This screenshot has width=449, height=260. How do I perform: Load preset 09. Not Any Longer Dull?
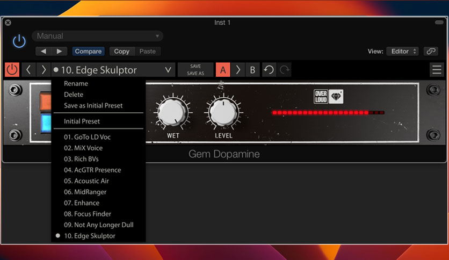[x=98, y=225]
